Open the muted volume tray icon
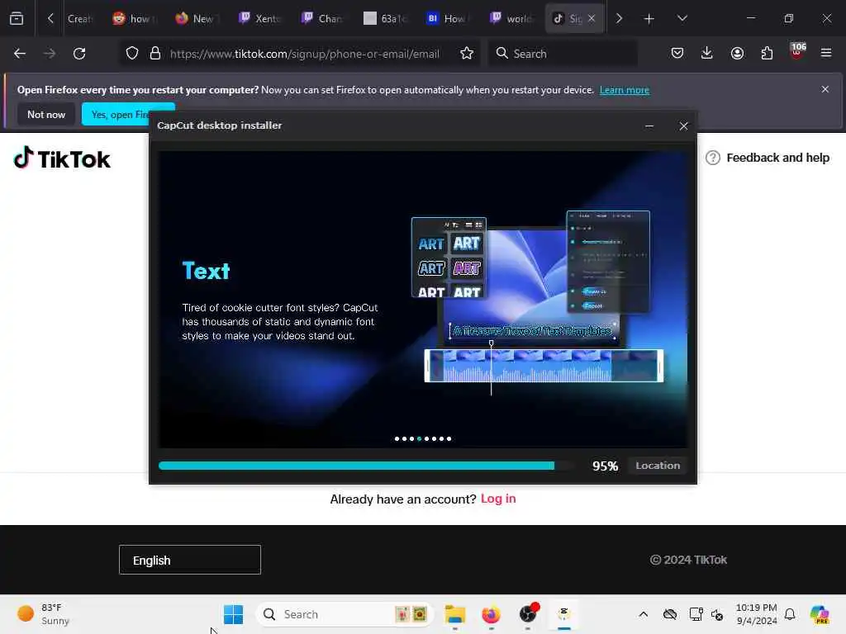 point(717,614)
